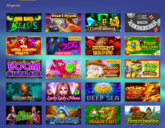
Task: Play the Deep Sea game
Action: pos(103,92)
